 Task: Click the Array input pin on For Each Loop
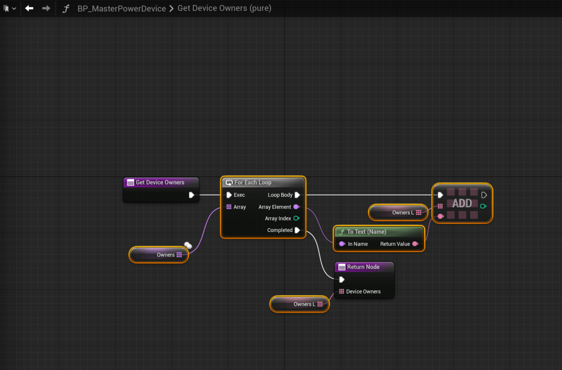[x=229, y=207]
